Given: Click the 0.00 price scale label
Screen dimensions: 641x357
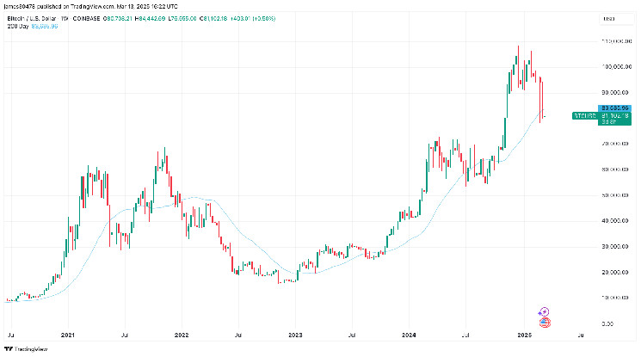Looking at the screenshot, I should coord(619,323).
